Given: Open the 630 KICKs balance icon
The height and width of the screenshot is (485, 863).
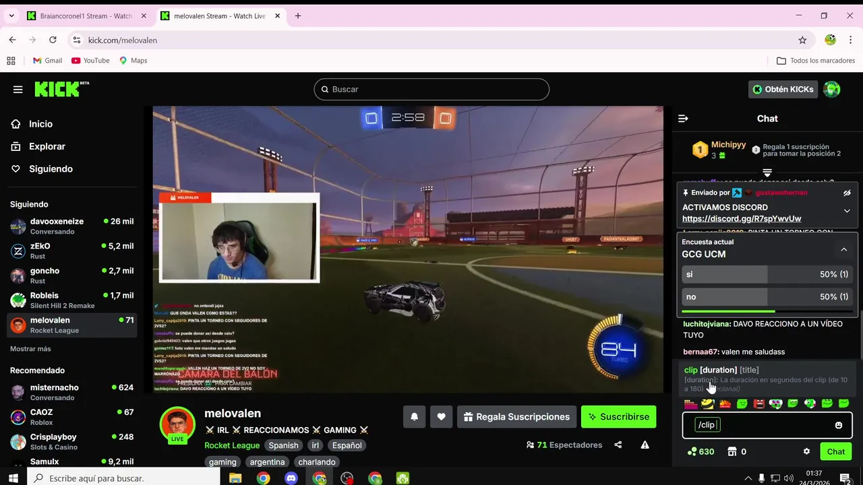Looking at the screenshot, I should (x=701, y=452).
